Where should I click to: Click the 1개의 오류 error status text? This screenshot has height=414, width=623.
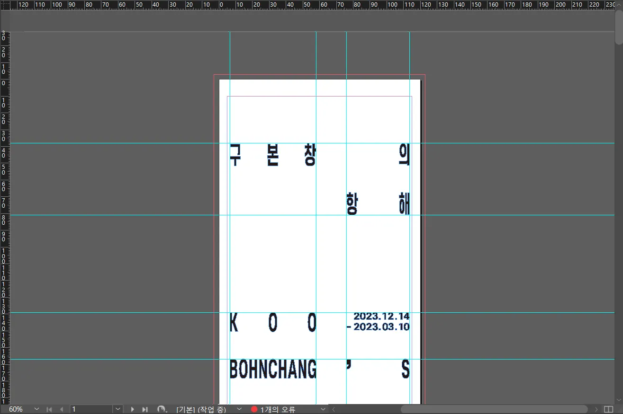[x=278, y=409]
